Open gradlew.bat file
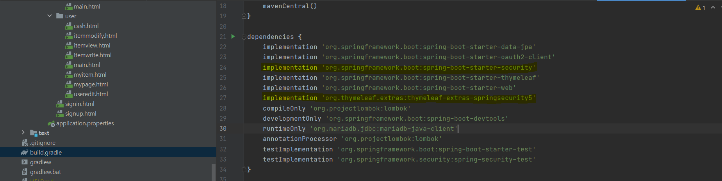This screenshot has width=722, height=181. point(45,172)
